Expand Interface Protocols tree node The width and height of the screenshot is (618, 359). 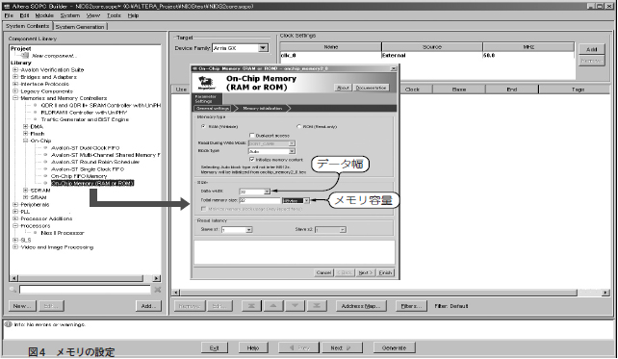point(15,84)
